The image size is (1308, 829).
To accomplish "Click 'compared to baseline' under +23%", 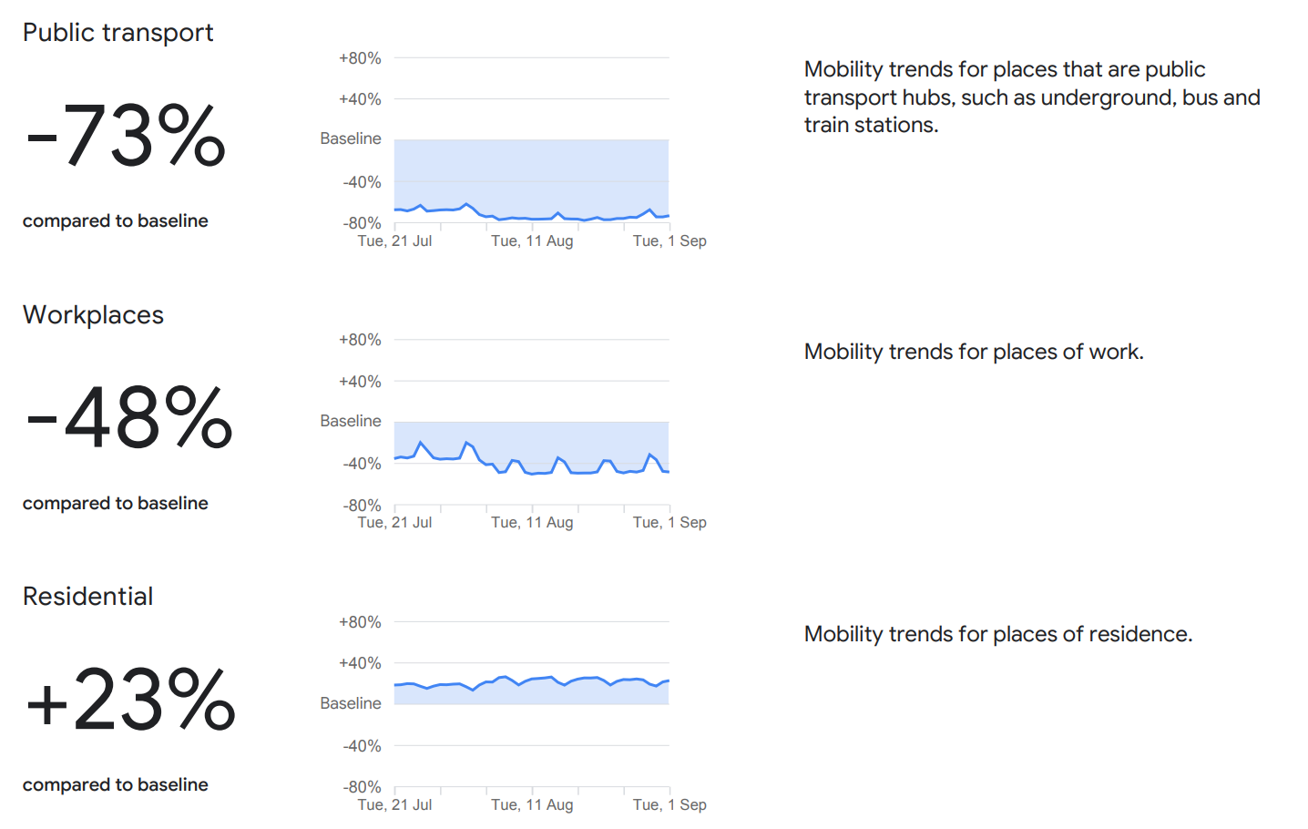I will click(x=116, y=784).
